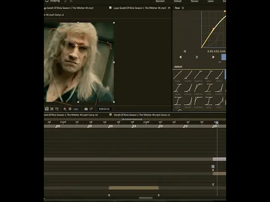Screen dimensions: 270x202
Task: Go to previous keyframe in Flow panel
Action: (x=181, y=57)
